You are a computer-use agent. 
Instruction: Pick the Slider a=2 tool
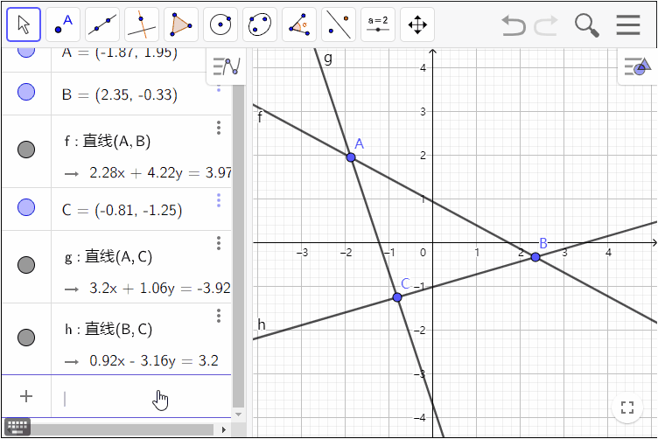pos(378,24)
